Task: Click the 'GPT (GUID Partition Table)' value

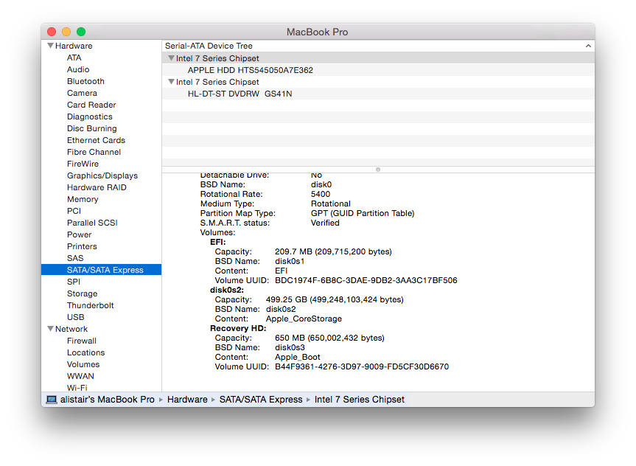Action: 363,213
